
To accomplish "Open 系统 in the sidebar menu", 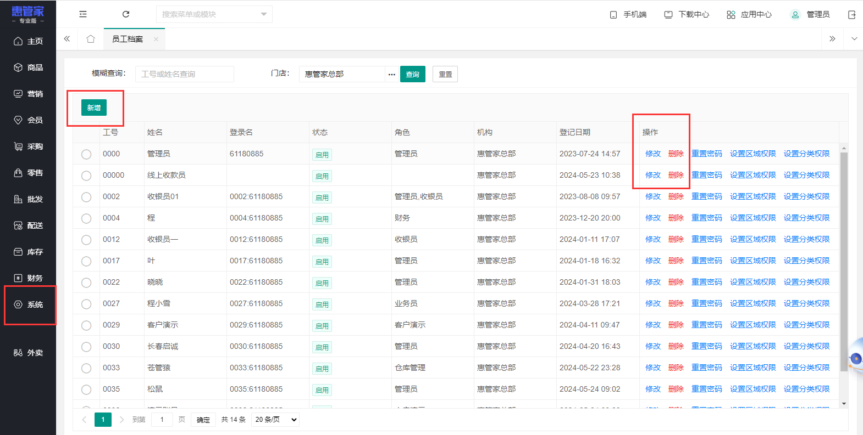I will click(x=29, y=304).
